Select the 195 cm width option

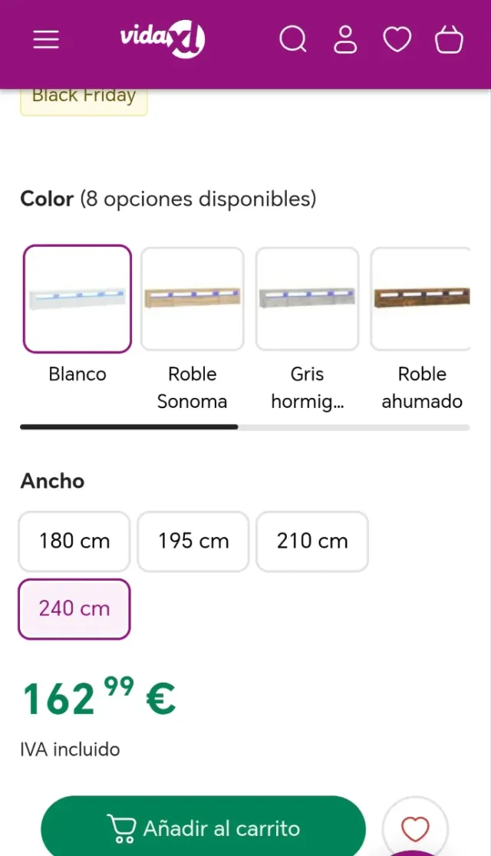coord(193,542)
